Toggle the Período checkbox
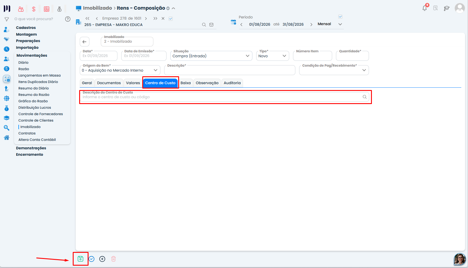Screen dimensions: 468x268 coord(340,17)
